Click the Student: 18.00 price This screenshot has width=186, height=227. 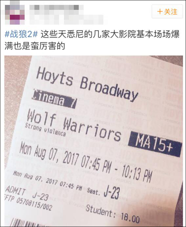(x=113, y=214)
